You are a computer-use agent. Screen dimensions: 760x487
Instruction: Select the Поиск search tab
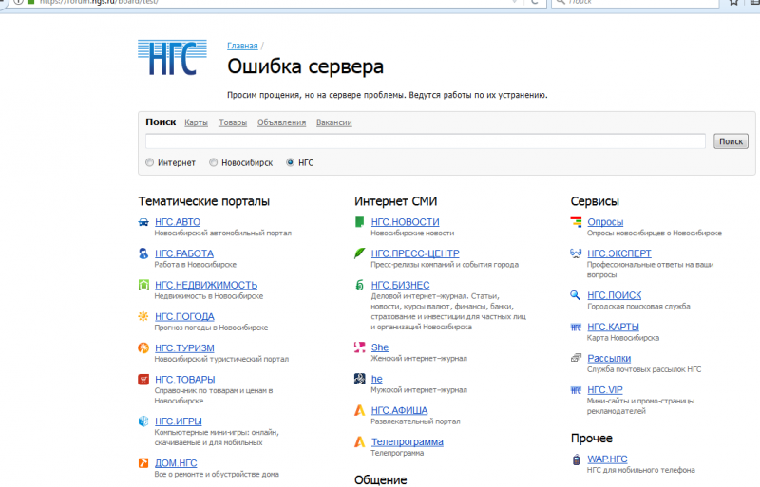click(x=161, y=122)
